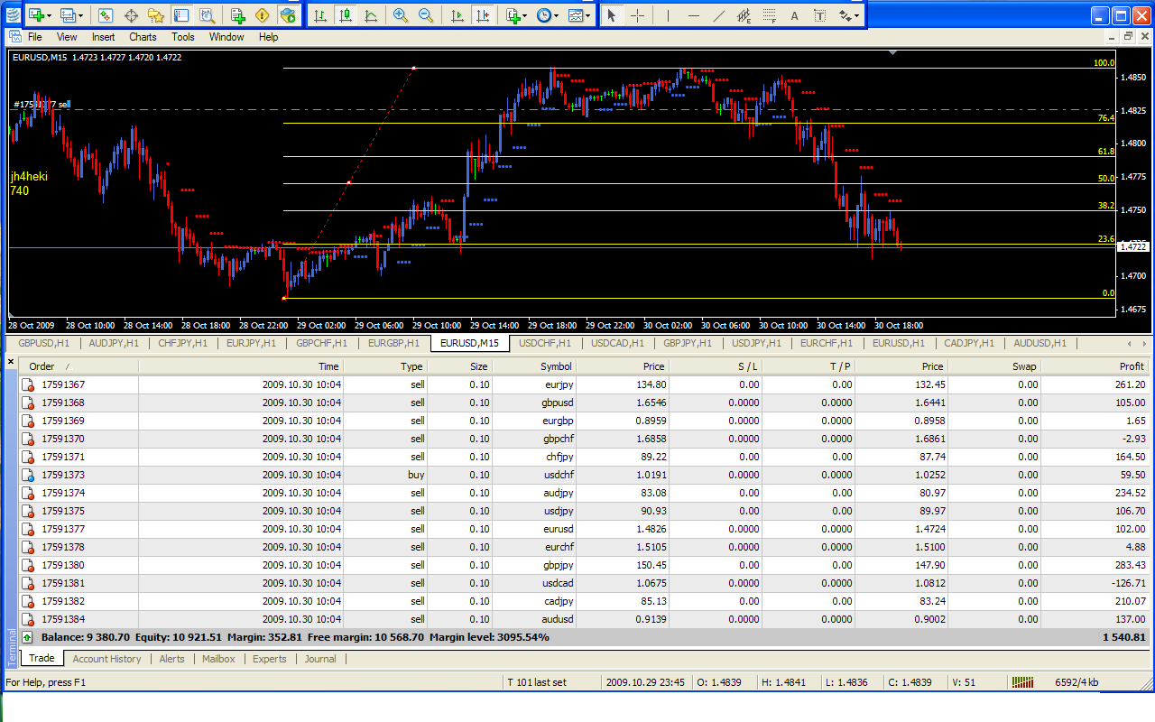Viewport: 1155px width, 722px height.
Task: Select the Text Label tool
Action: coord(819,14)
